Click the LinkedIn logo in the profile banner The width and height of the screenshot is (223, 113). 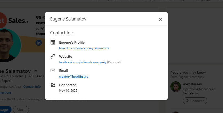pos(39,43)
